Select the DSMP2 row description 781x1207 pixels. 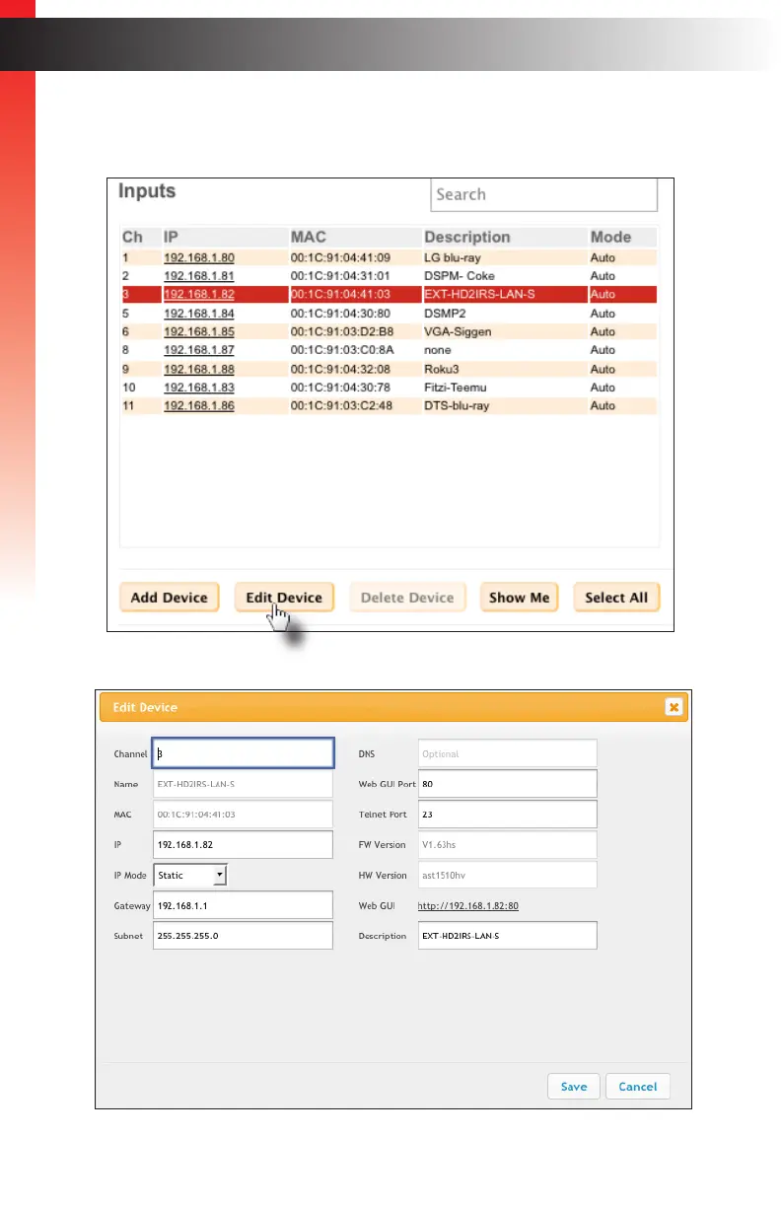pos(444,313)
